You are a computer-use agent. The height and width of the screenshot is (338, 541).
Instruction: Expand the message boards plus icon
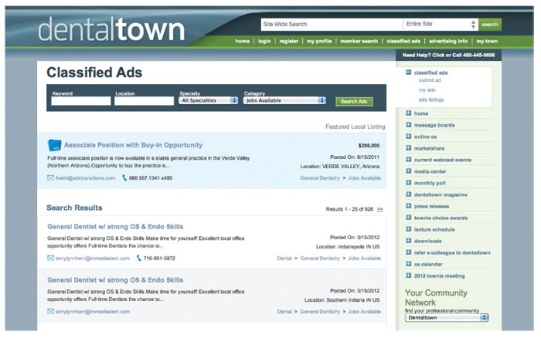tap(409, 125)
